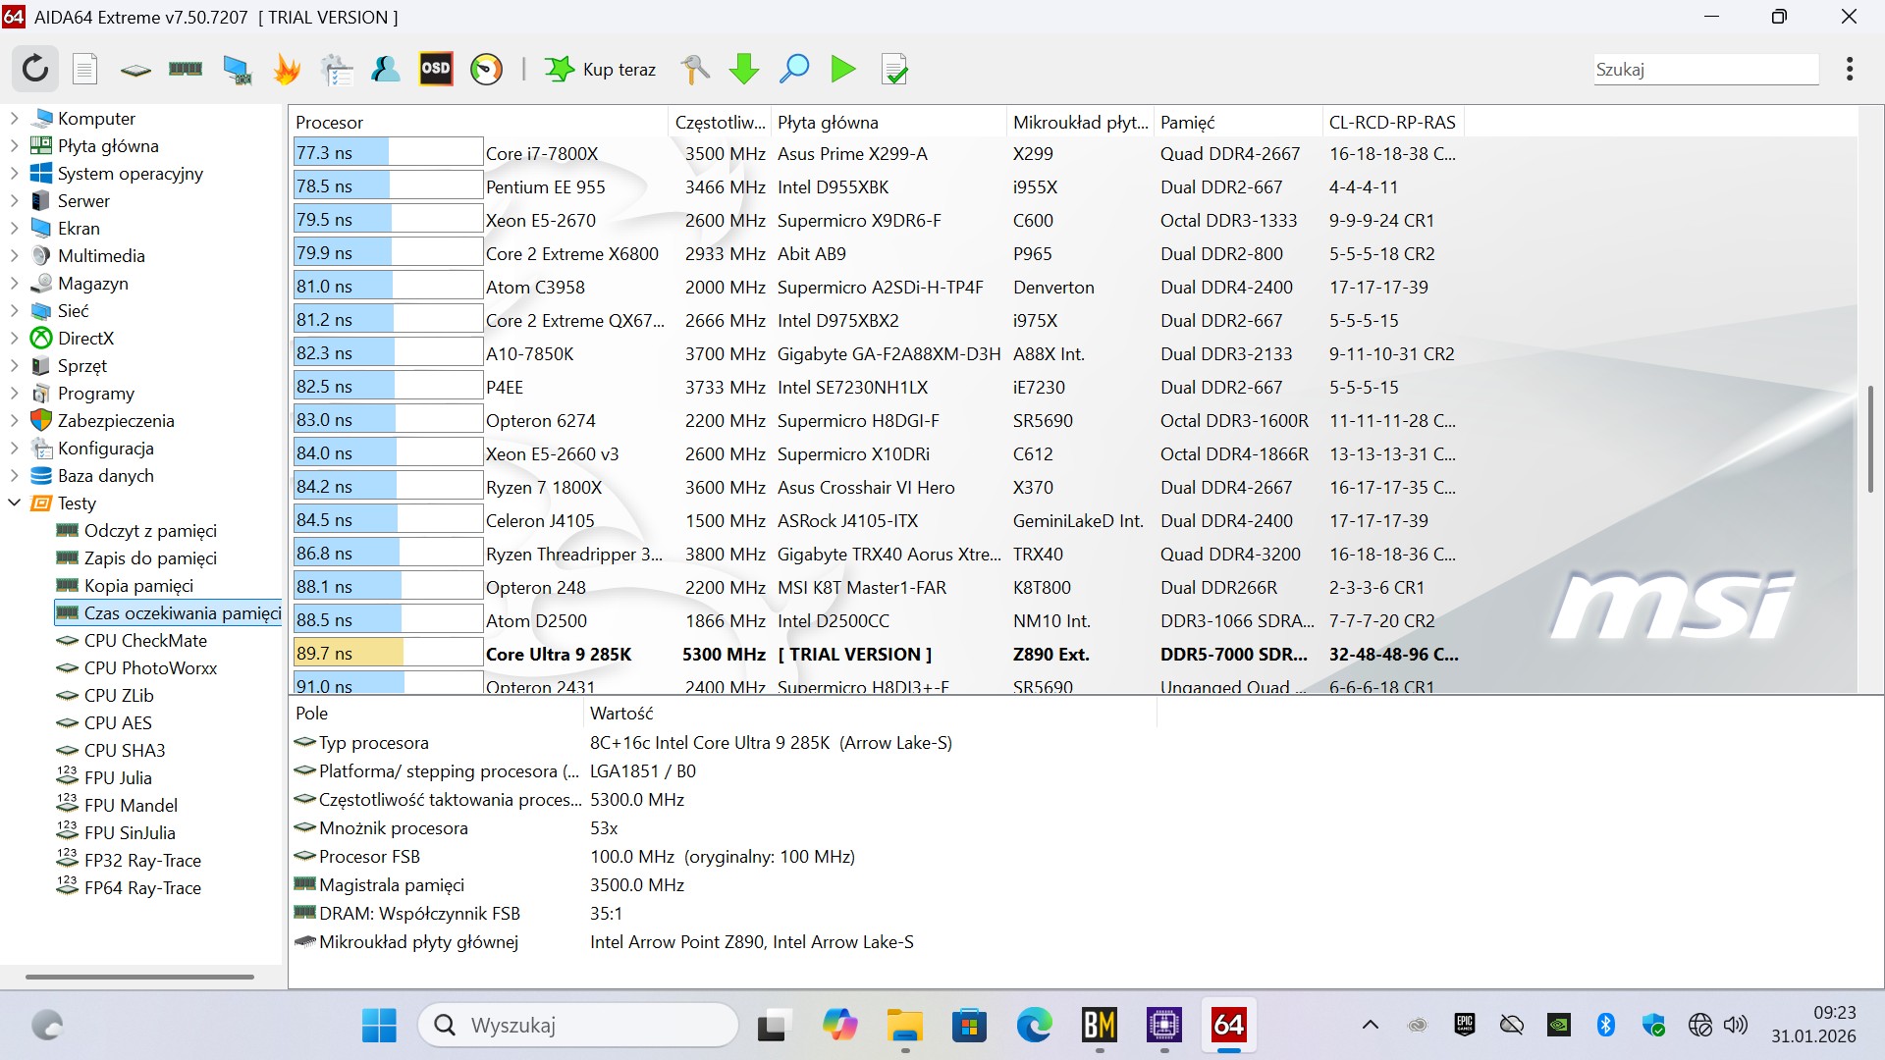Click the results list vertical scrollbar
1885x1060 pixels.
pos(1870,440)
